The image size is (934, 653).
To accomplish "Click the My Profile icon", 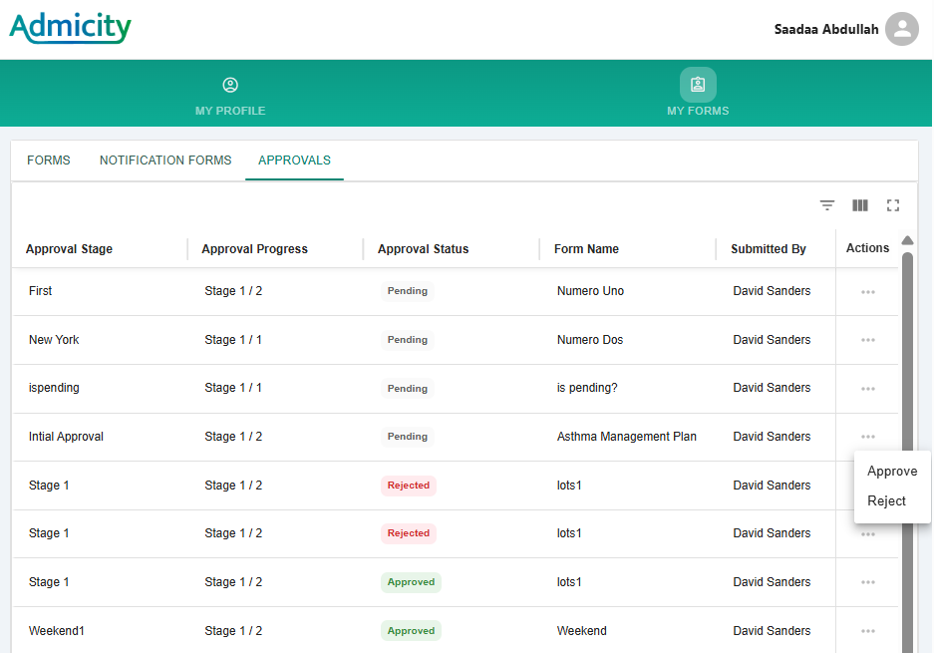I will point(230,86).
